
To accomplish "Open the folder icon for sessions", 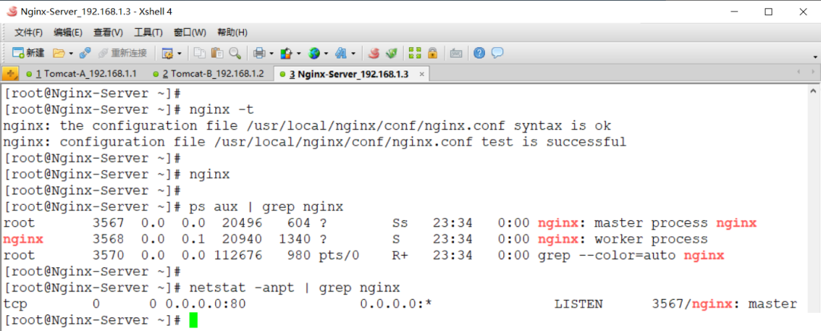I will point(59,53).
